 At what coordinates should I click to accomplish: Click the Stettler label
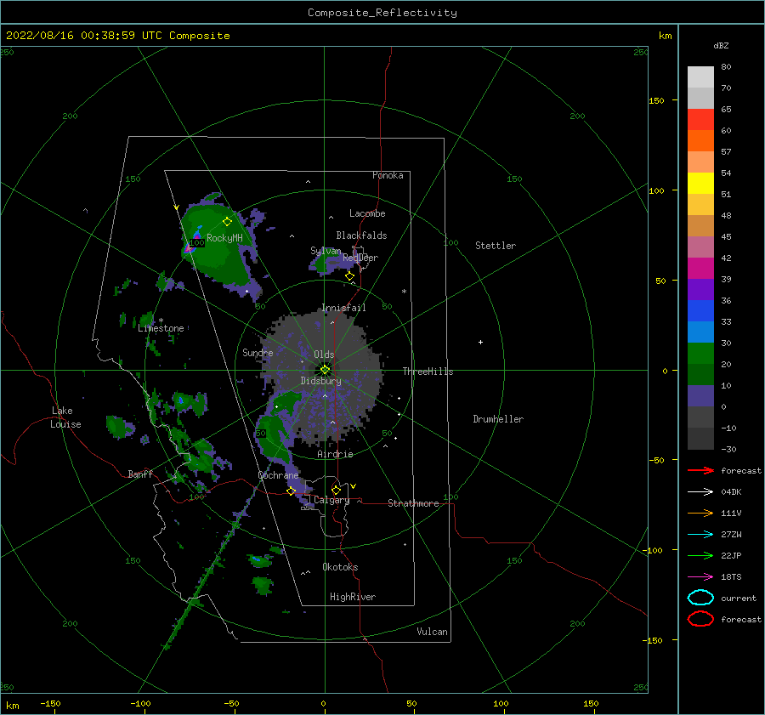click(x=496, y=246)
